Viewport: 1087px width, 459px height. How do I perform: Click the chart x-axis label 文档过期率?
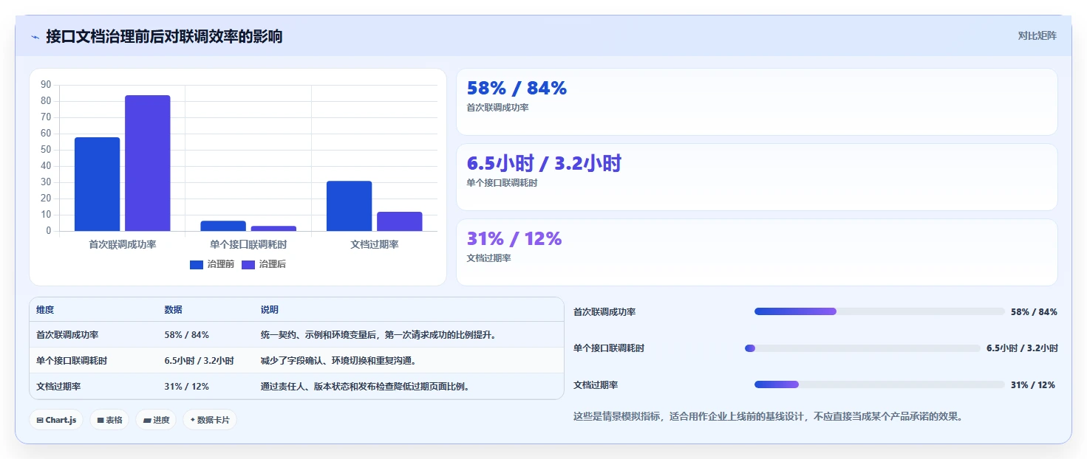click(x=375, y=244)
